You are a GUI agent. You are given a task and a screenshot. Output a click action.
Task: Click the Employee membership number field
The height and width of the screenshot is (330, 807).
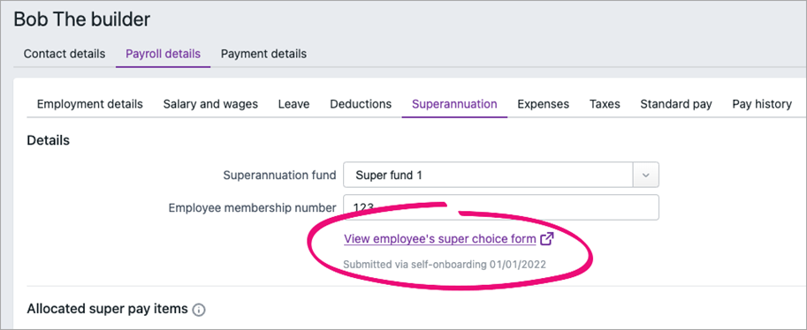coord(501,207)
